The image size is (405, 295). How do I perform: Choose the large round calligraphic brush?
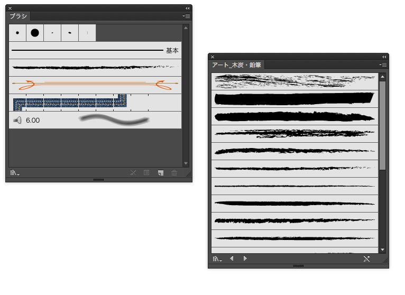pos(35,33)
